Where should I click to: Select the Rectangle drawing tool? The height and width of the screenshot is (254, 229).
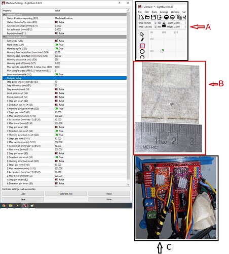pos(142,46)
